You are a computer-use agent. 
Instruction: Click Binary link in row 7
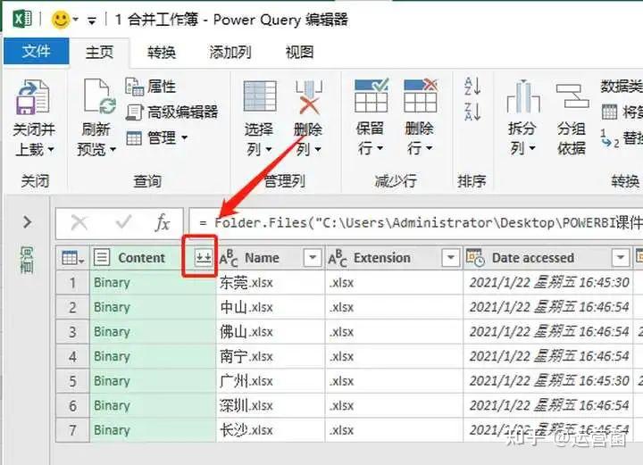point(112,430)
